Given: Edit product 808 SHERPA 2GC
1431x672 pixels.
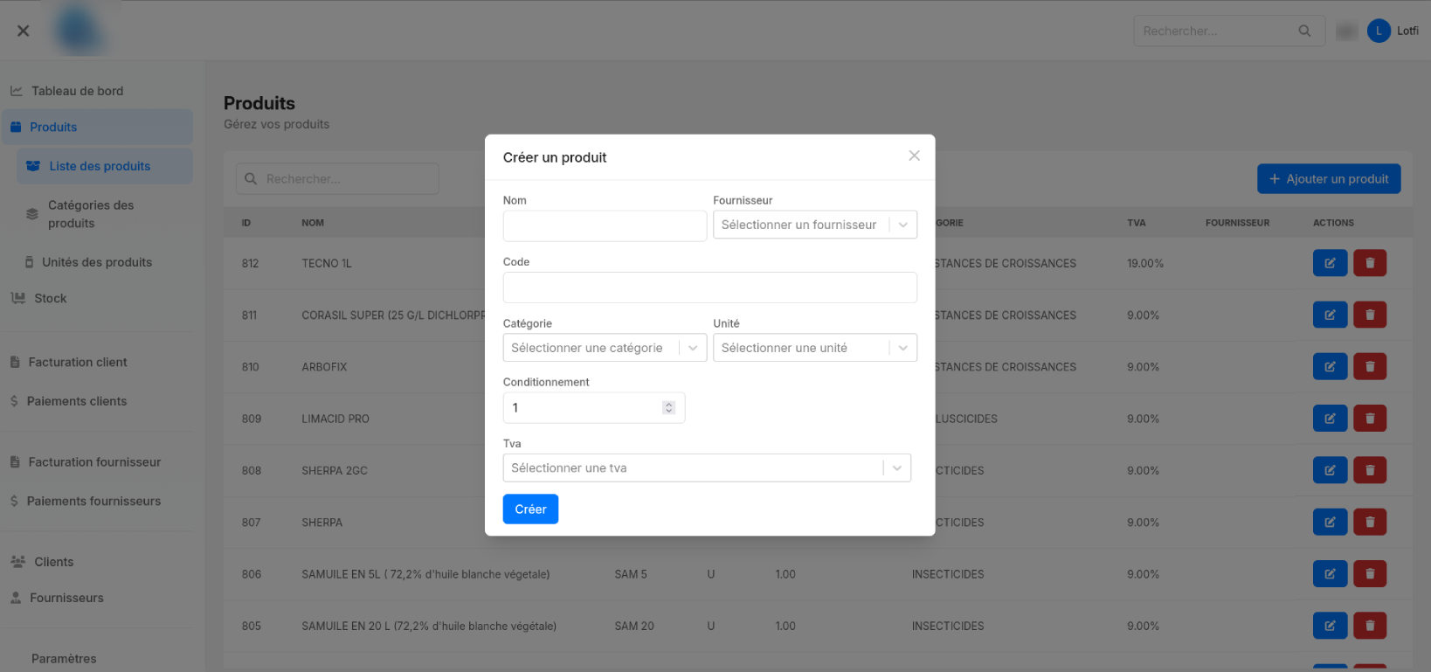Looking at the screenshot, I should click(1330, 470).
